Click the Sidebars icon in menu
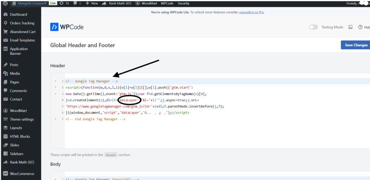Screen dimensions: 370x180 point(6,154)
